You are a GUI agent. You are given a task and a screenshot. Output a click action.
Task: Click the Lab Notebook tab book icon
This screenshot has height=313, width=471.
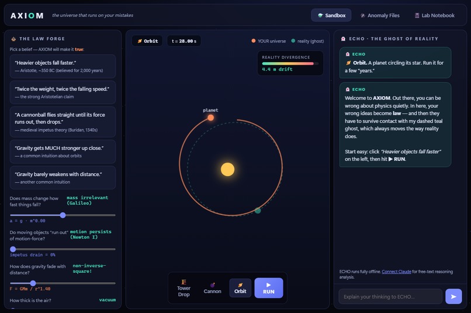coord(417,15)
